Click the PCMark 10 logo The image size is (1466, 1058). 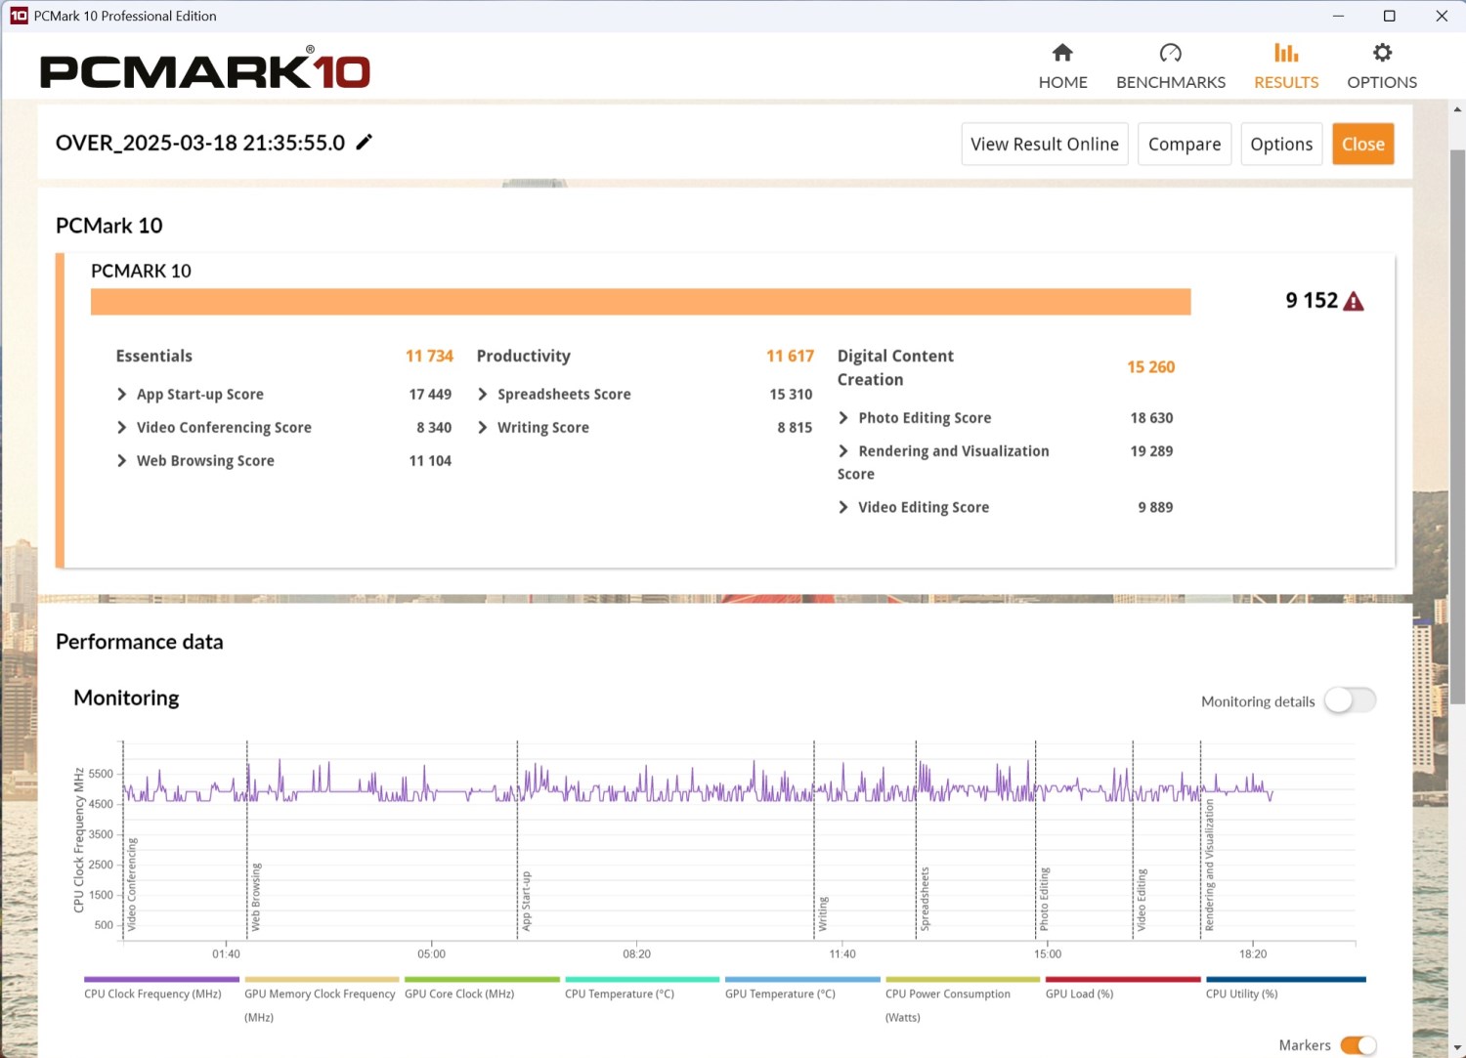coord(204,70)
